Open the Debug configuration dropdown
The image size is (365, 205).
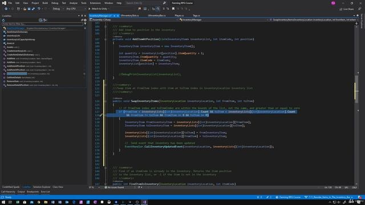click(58, 9)
